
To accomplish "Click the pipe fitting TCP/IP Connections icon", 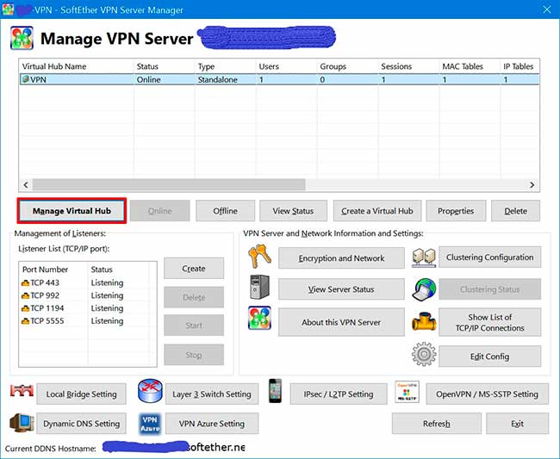I will point(424,321).
